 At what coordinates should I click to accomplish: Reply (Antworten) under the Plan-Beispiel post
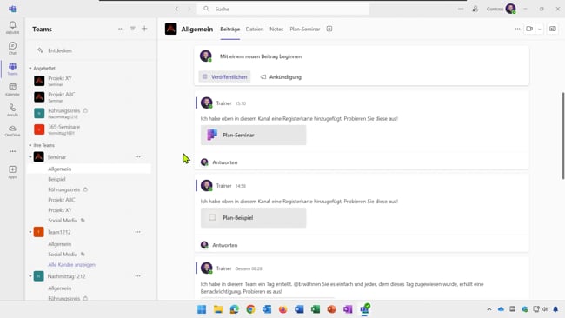pos(224,245)
